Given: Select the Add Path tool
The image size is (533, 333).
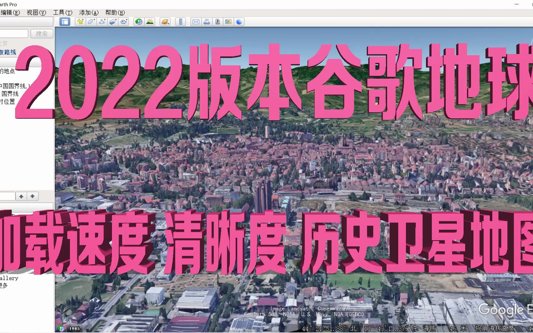Looking at the screenshot, I should tap(102, 22).
